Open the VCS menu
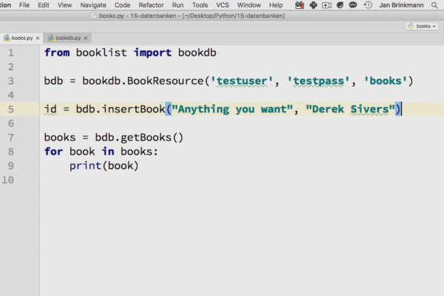Image resolution: width=444 pixels, height=296 pixels. [222, 5]
